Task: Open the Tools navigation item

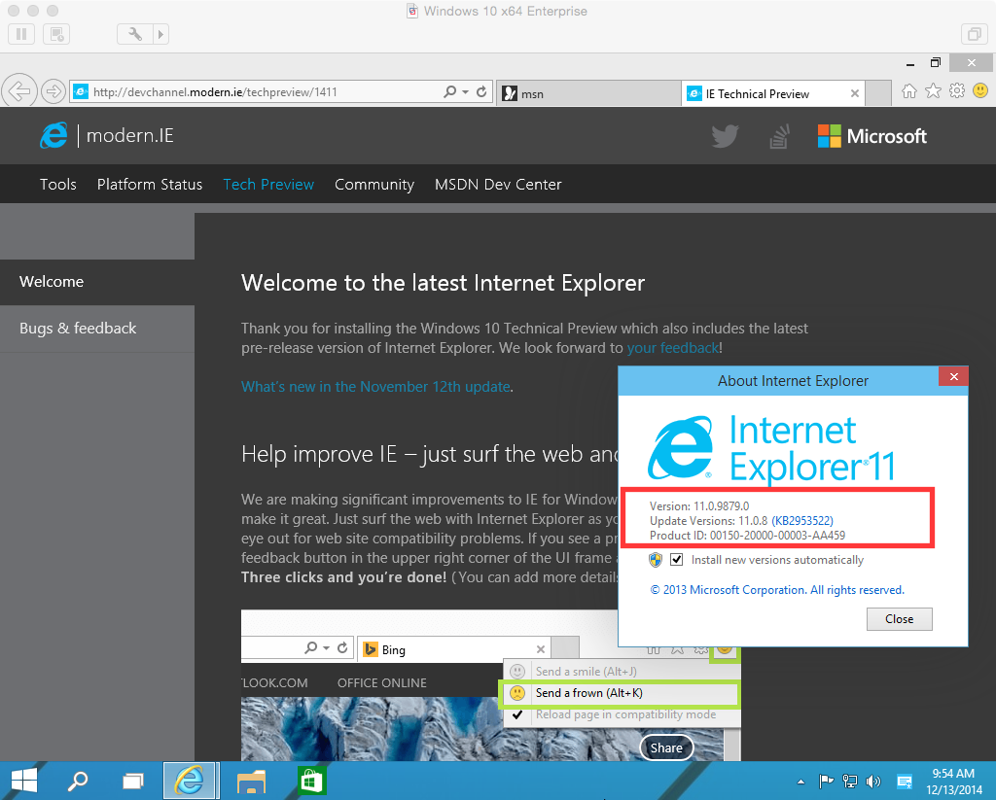Action: click(x=57, y=184)
